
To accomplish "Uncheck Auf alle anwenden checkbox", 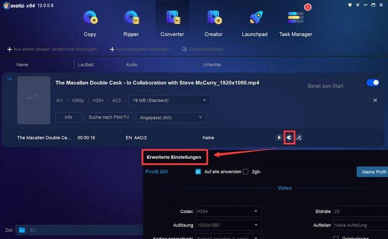I will coord(198,172).
